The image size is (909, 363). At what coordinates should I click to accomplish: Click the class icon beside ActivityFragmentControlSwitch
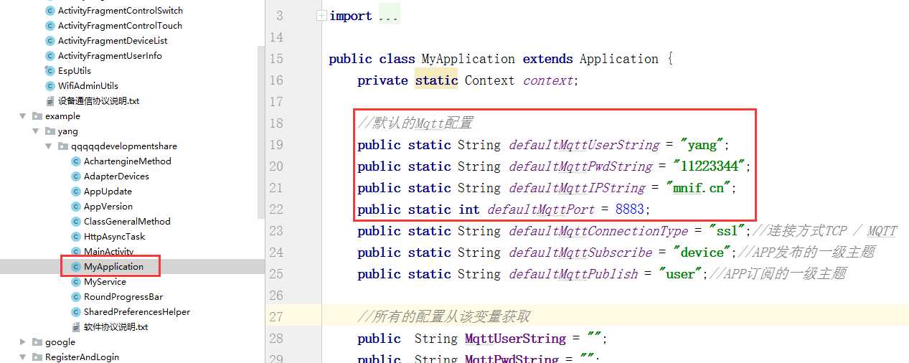(x=50, y=11)
